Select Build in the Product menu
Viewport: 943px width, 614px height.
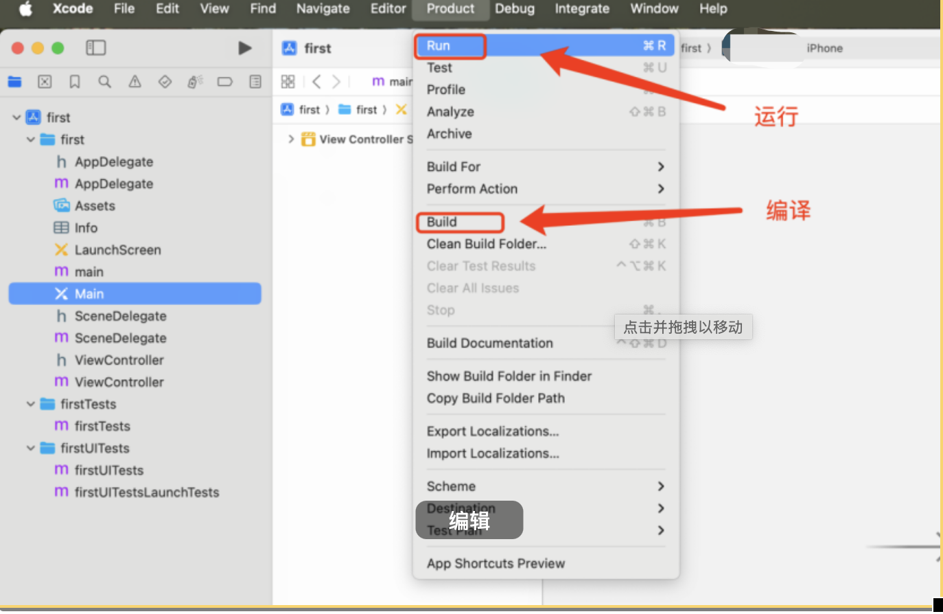pyautogui.click(x=546, y=222)
